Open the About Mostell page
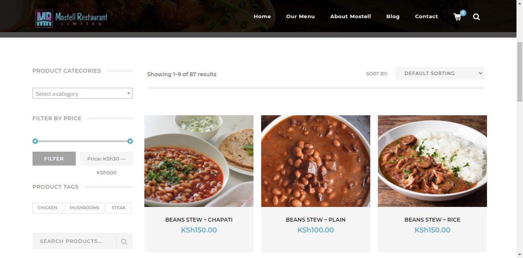 (x=350, y=16)
